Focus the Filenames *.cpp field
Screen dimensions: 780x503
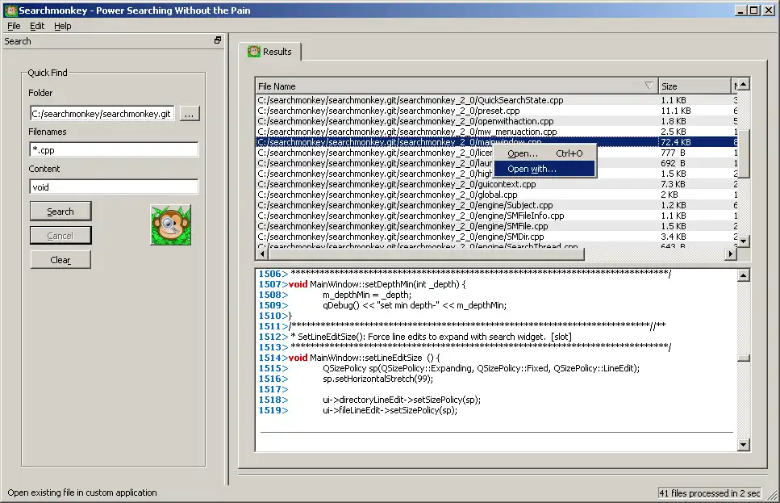[x=114, y=150]
